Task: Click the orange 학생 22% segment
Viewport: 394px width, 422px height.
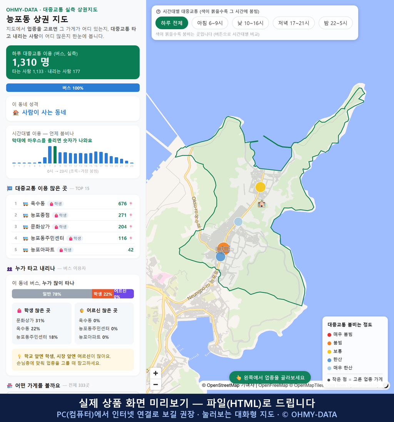Action: (x=103, y=294)
